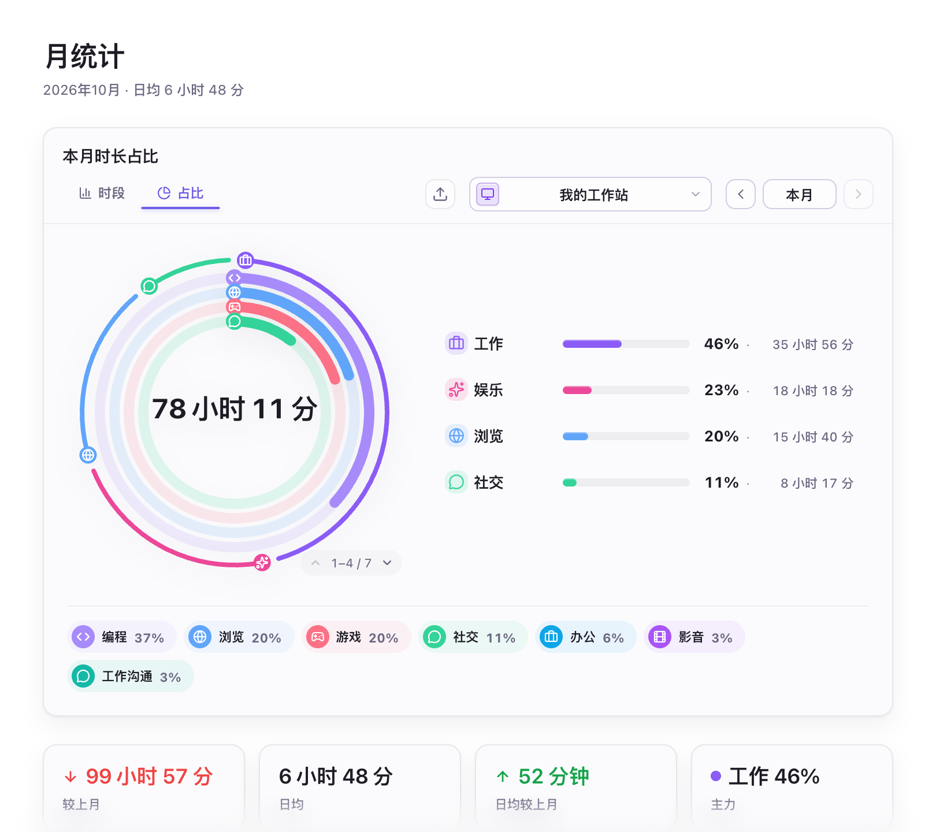The height and width of the screenshot is (832, 936).
Task: Click the next month right chevron
Action: pos(858,194)
